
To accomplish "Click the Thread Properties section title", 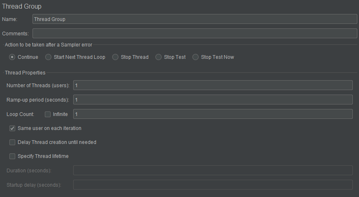I will click(x=25, y=73).
